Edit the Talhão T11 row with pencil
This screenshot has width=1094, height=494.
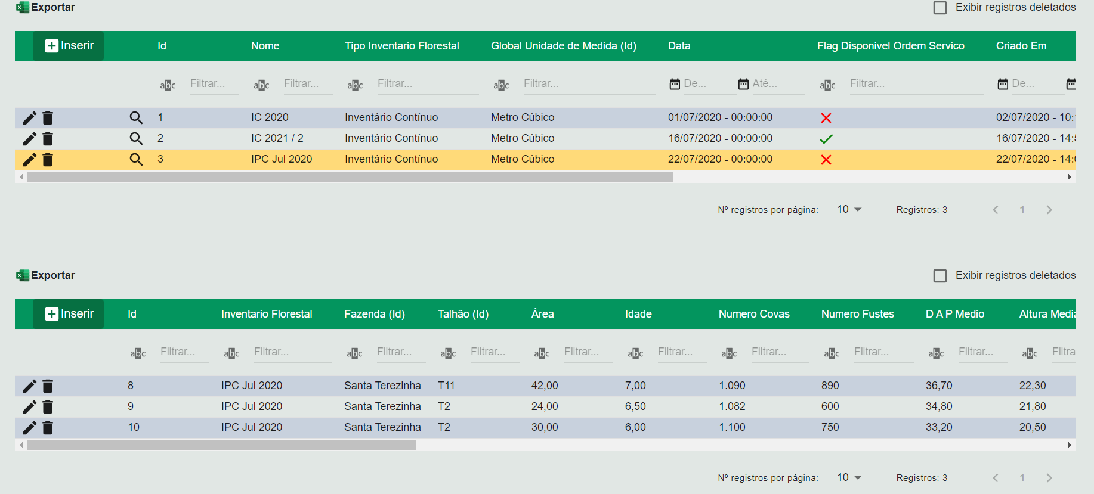tap(29, 386)
